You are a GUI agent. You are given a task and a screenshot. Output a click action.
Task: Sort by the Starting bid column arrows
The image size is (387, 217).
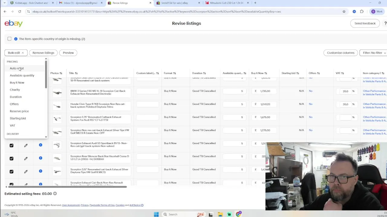tap(298, 73)
